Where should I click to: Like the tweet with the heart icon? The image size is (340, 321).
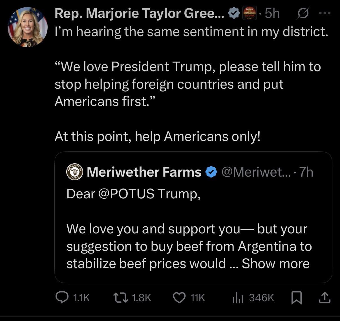(179, 298)
